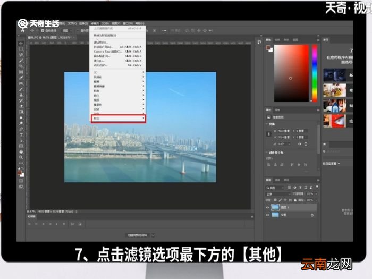Click the rainbow hue slider strip

click(x=315, y=73)
